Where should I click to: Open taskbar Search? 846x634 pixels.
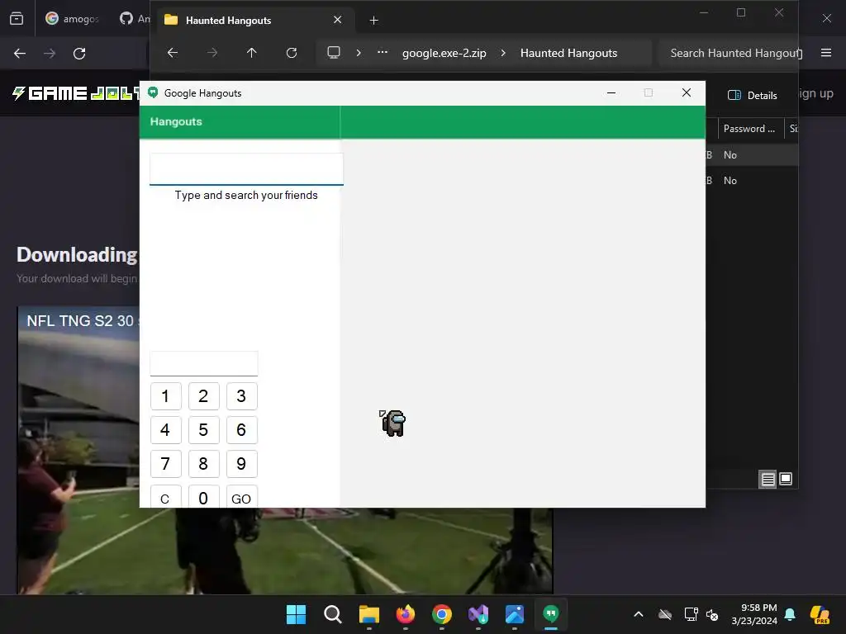point(333,614)
